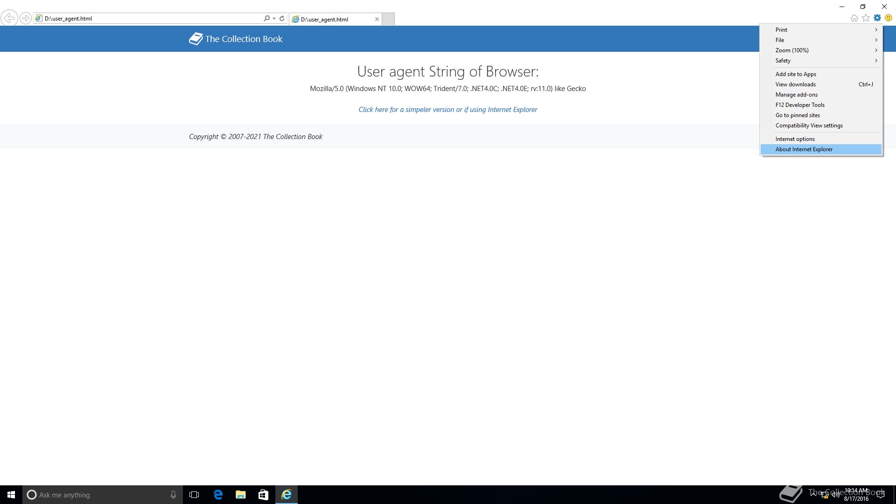Screen dimensions: 896x504
Task: Click the Tools gear icon
Action: point(877,18)
